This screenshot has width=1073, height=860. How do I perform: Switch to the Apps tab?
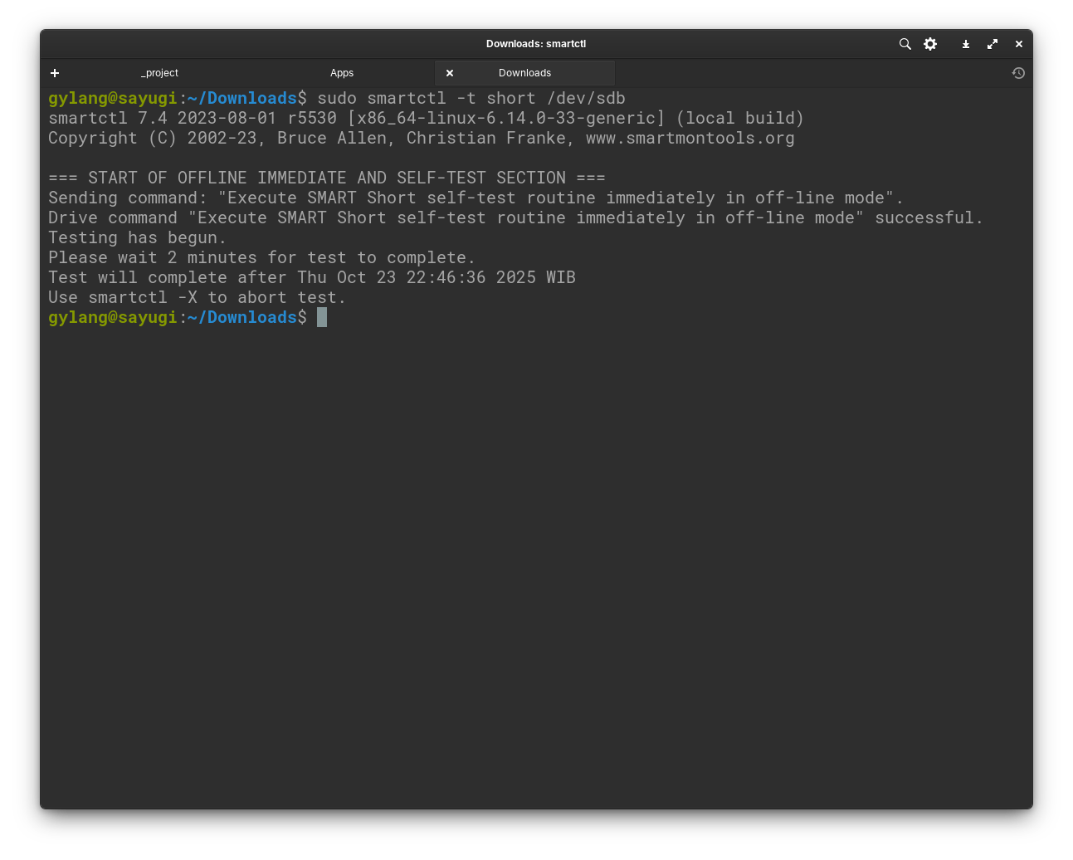tap(342, 73)
